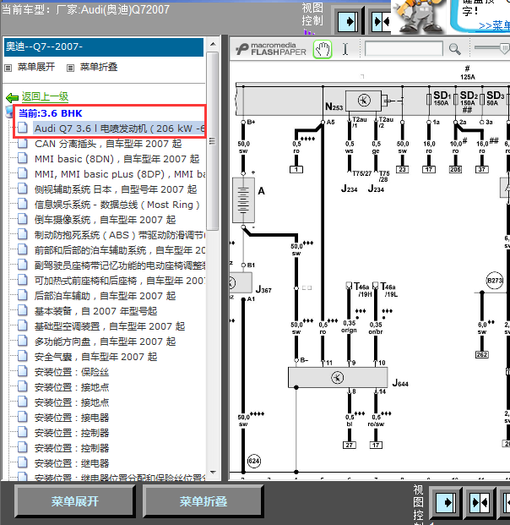Click reference box 262 in the diagram
510x525 pixels.
point(481,354)
